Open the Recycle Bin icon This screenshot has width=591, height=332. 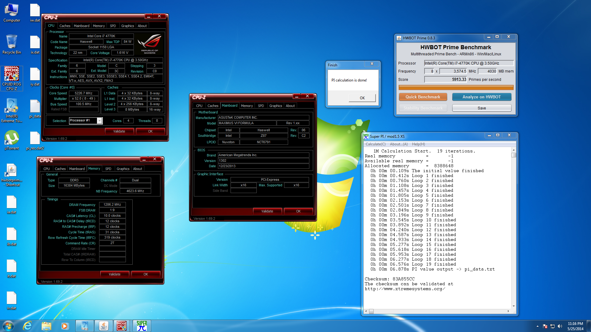coord(11,44)
